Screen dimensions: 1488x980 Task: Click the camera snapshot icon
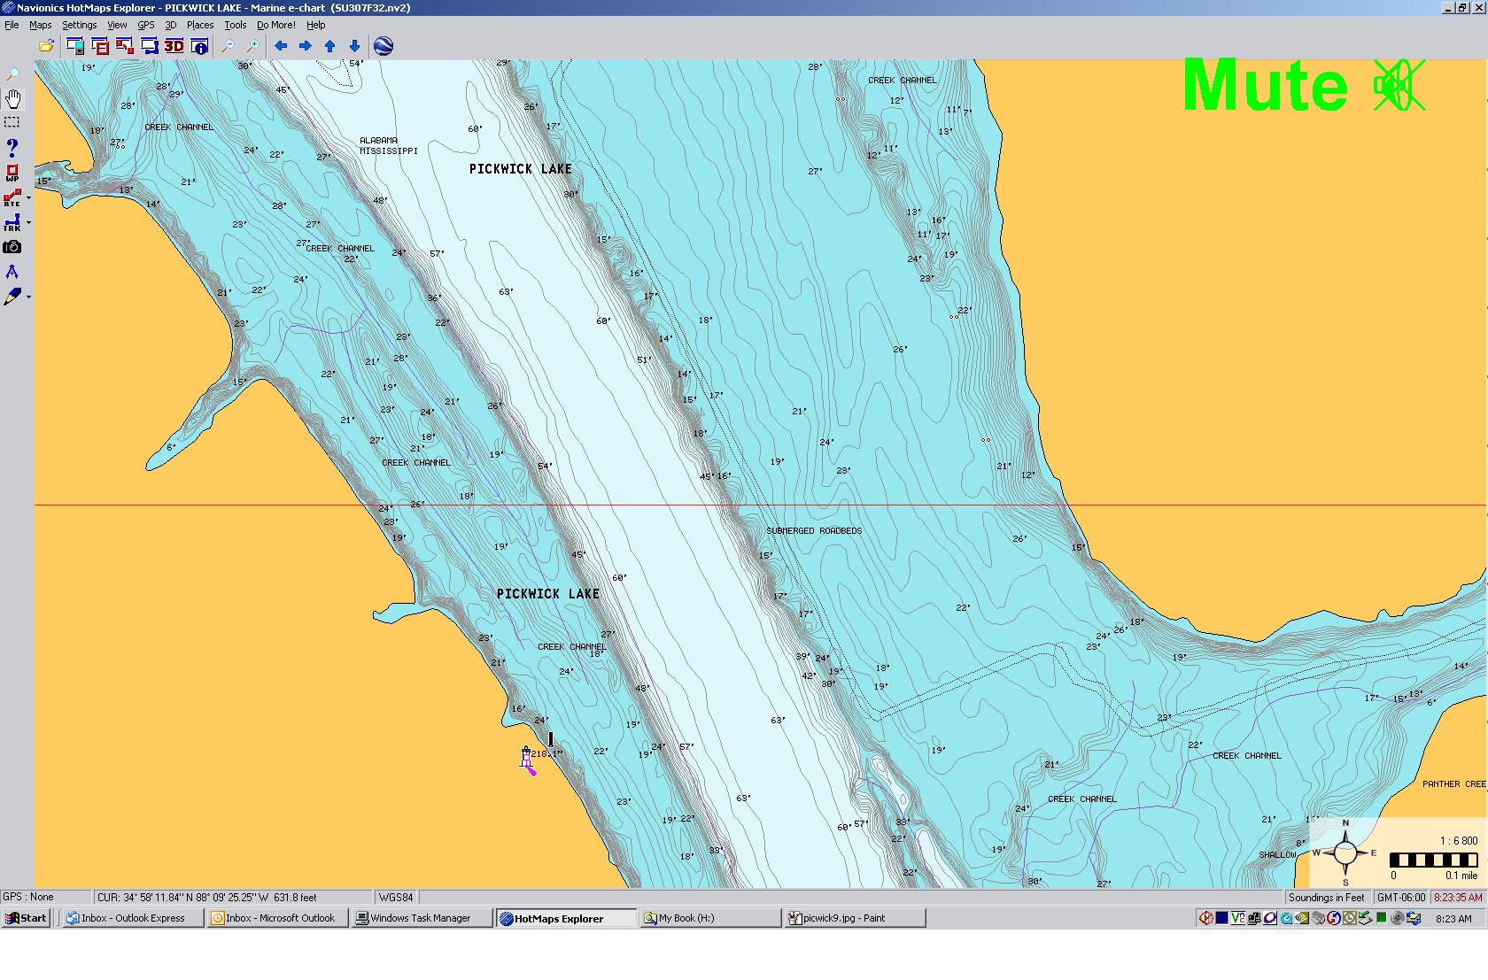(12, 248)
